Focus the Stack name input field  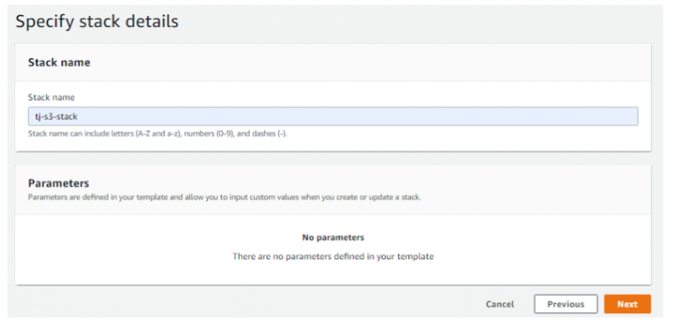[332, 117]
